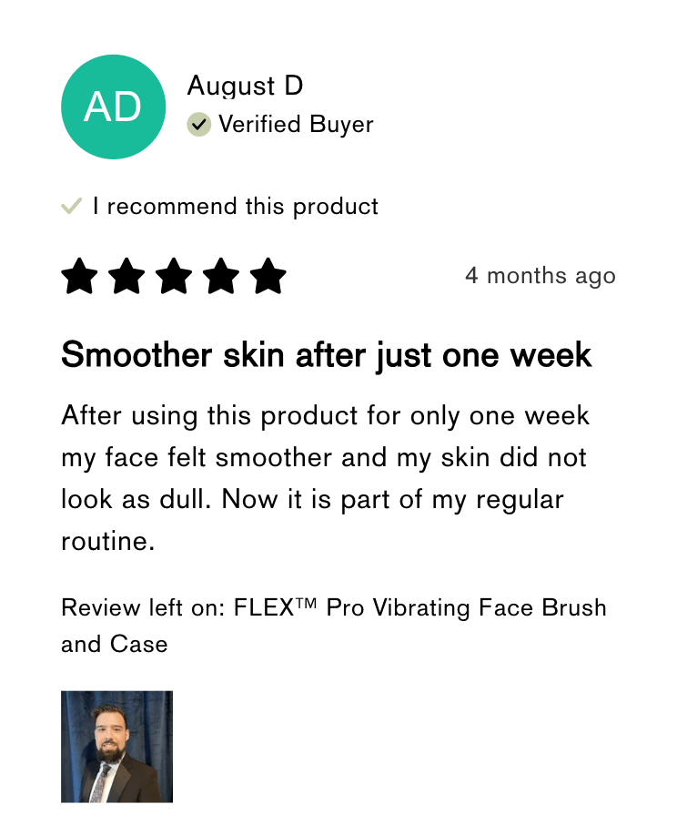The image size is (677, 825).
Task: Click the '4 months ago' timestamp
Action: (541, 276)
